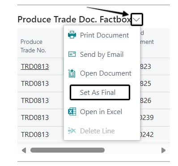
Task: Click the Excel icon in the menu
Action: [x=72, y=111]
